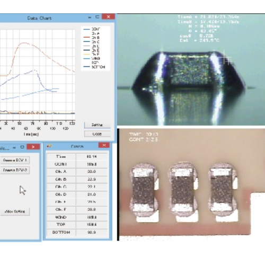The image size is (265, 265).
Task: Maximize the Data Chart window
Action: pyautogui.click(x=97, y=17)
